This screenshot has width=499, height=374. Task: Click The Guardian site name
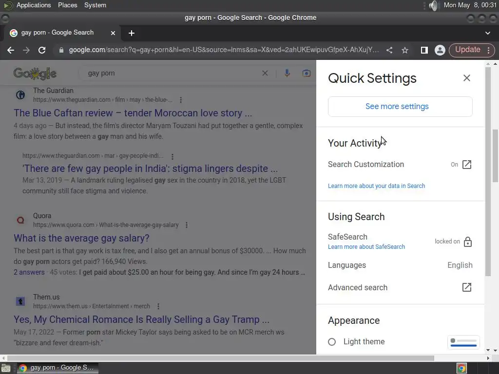tap(53, 91)
